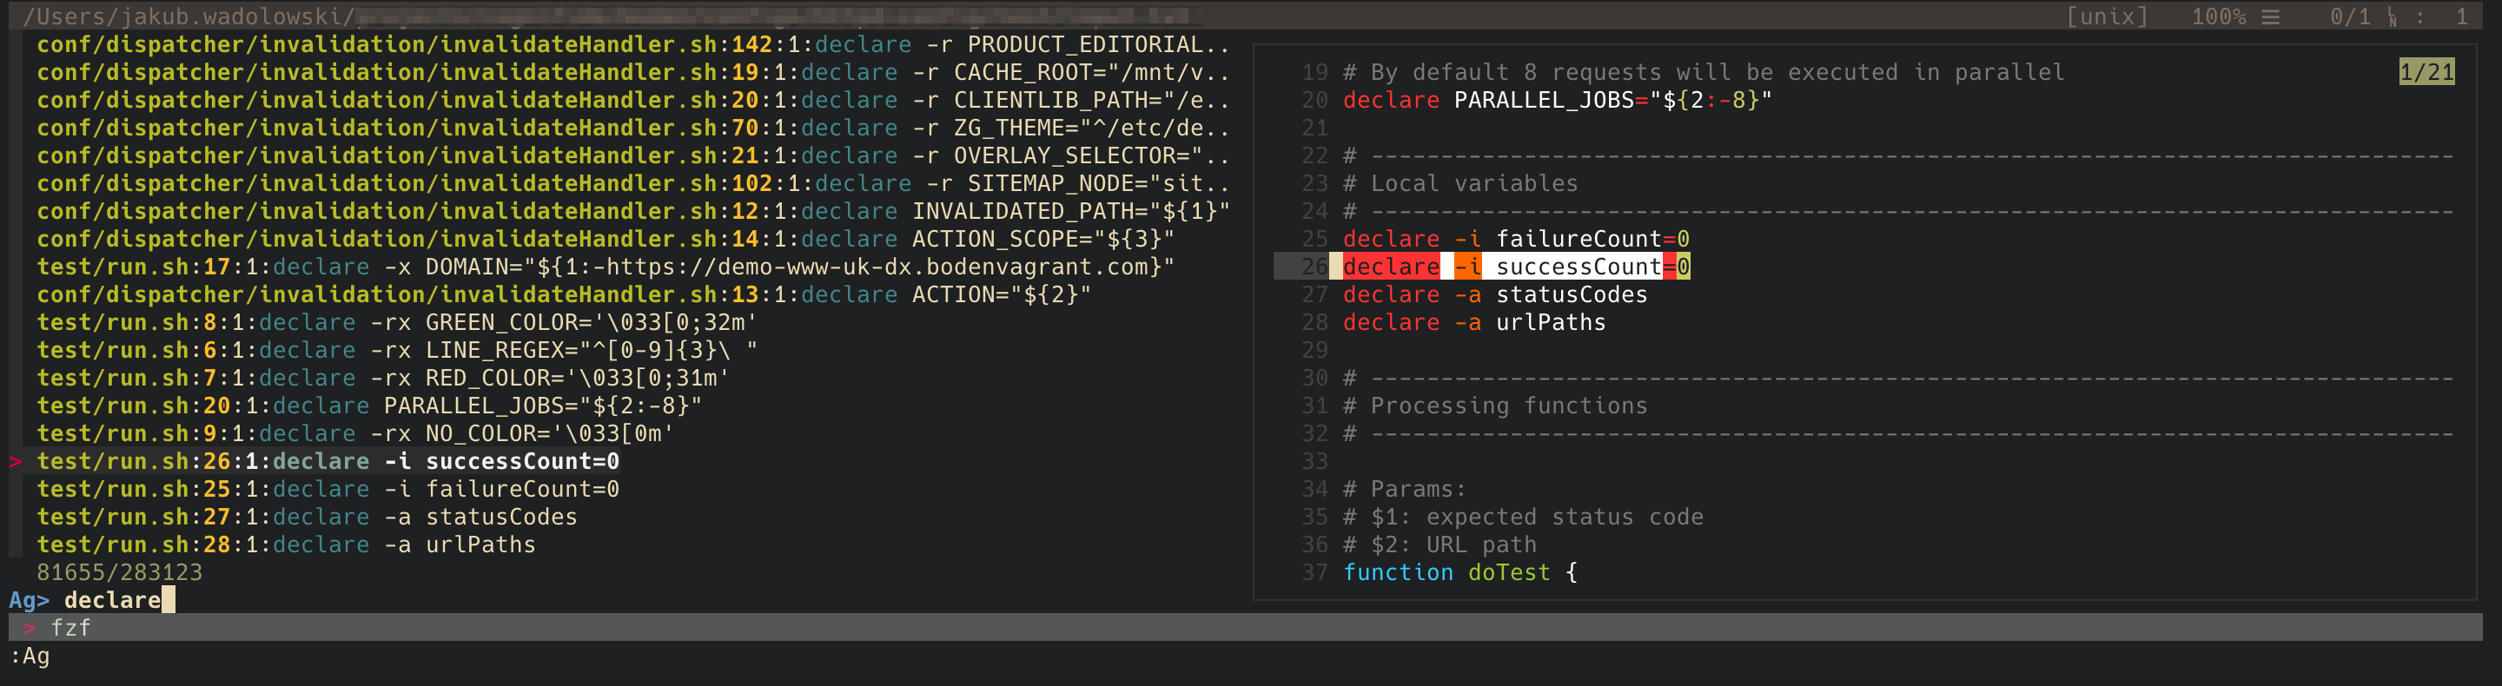
Task: Click the 100% position indicator in statusline
Action: click(2219, 16)
